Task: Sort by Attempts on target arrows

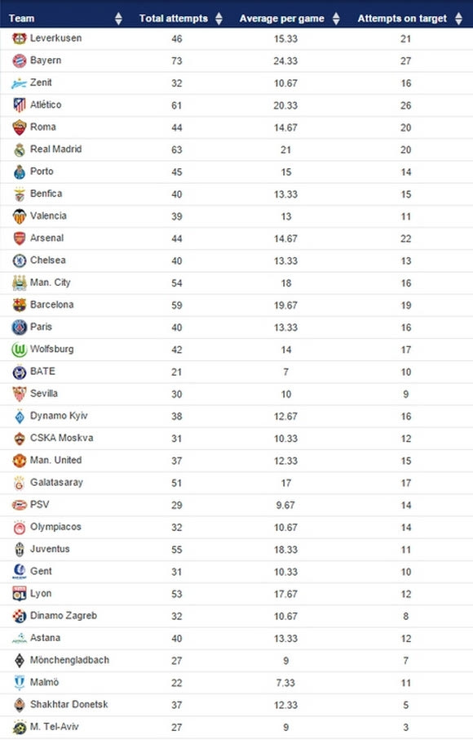Action: 459,19
